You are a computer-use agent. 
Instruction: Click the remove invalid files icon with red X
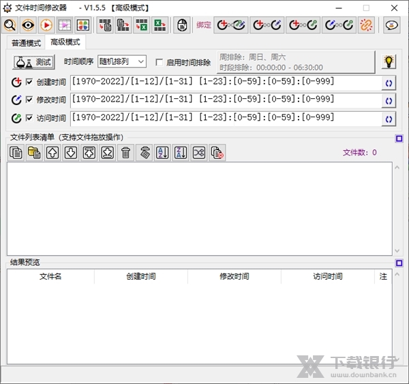[x=217, y=153]
